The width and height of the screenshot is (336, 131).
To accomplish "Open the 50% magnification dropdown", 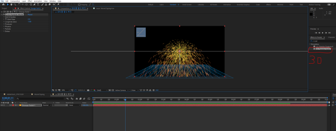I will coord(66,90).
